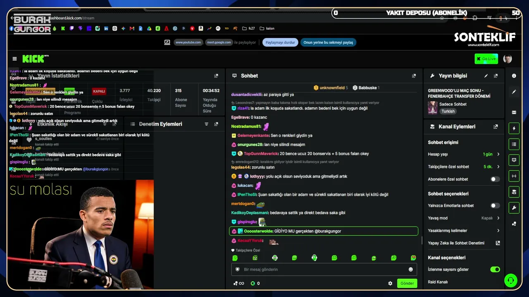Toggle Abonelere özel sohbet switch

click(x=495, y=179)
